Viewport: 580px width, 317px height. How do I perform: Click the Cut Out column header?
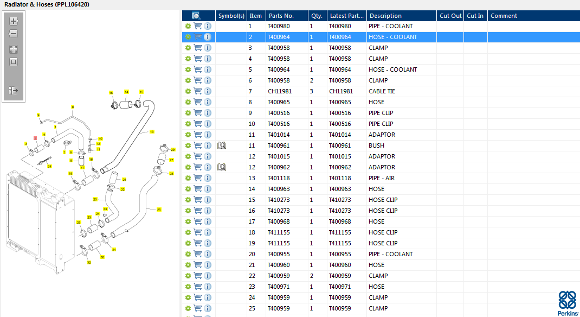pos(450,16)
